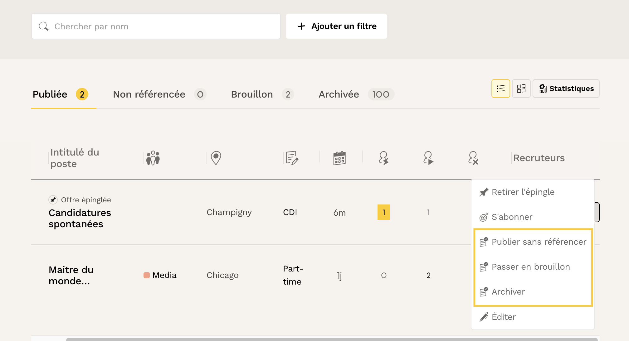The width and height of the screenshot is (629, 341).
Task: Click the contract type column icon
Action: point(292,158)
